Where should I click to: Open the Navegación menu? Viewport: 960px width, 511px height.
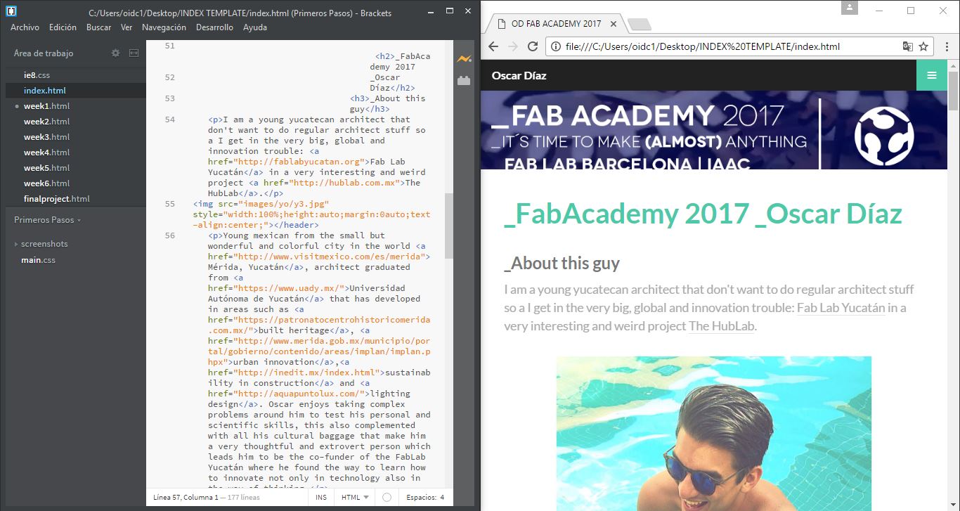(164, 27)
